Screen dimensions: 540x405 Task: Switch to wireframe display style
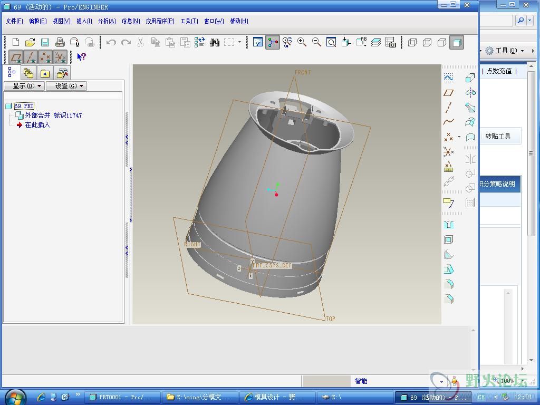[x=412, y=42]
